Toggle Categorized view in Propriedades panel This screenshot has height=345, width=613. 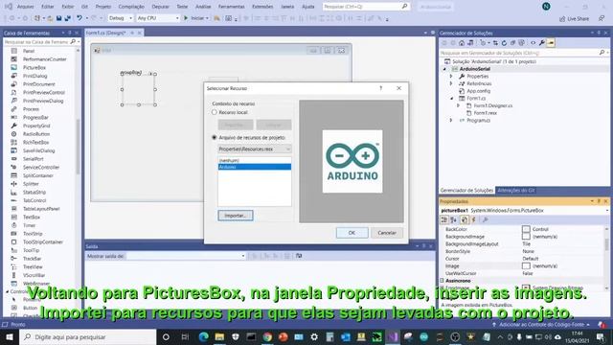click(444, 219)
